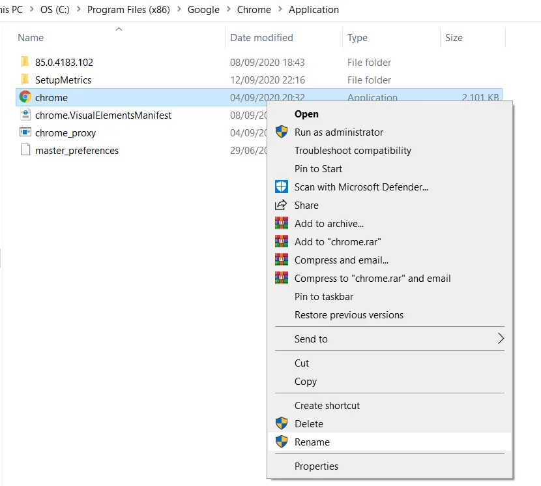Click the SetupMetrics folder icon

pyautogui.click(x=25, y=80)
